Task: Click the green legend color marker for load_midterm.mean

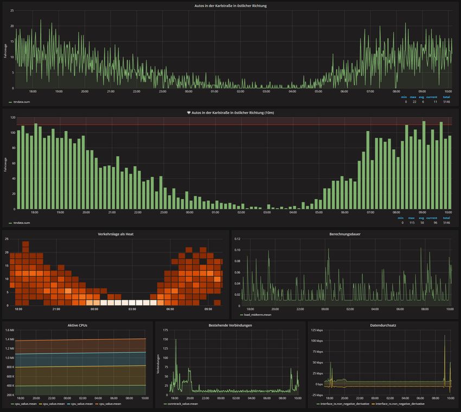Action: pyautogui.click(x=241, y=314)
